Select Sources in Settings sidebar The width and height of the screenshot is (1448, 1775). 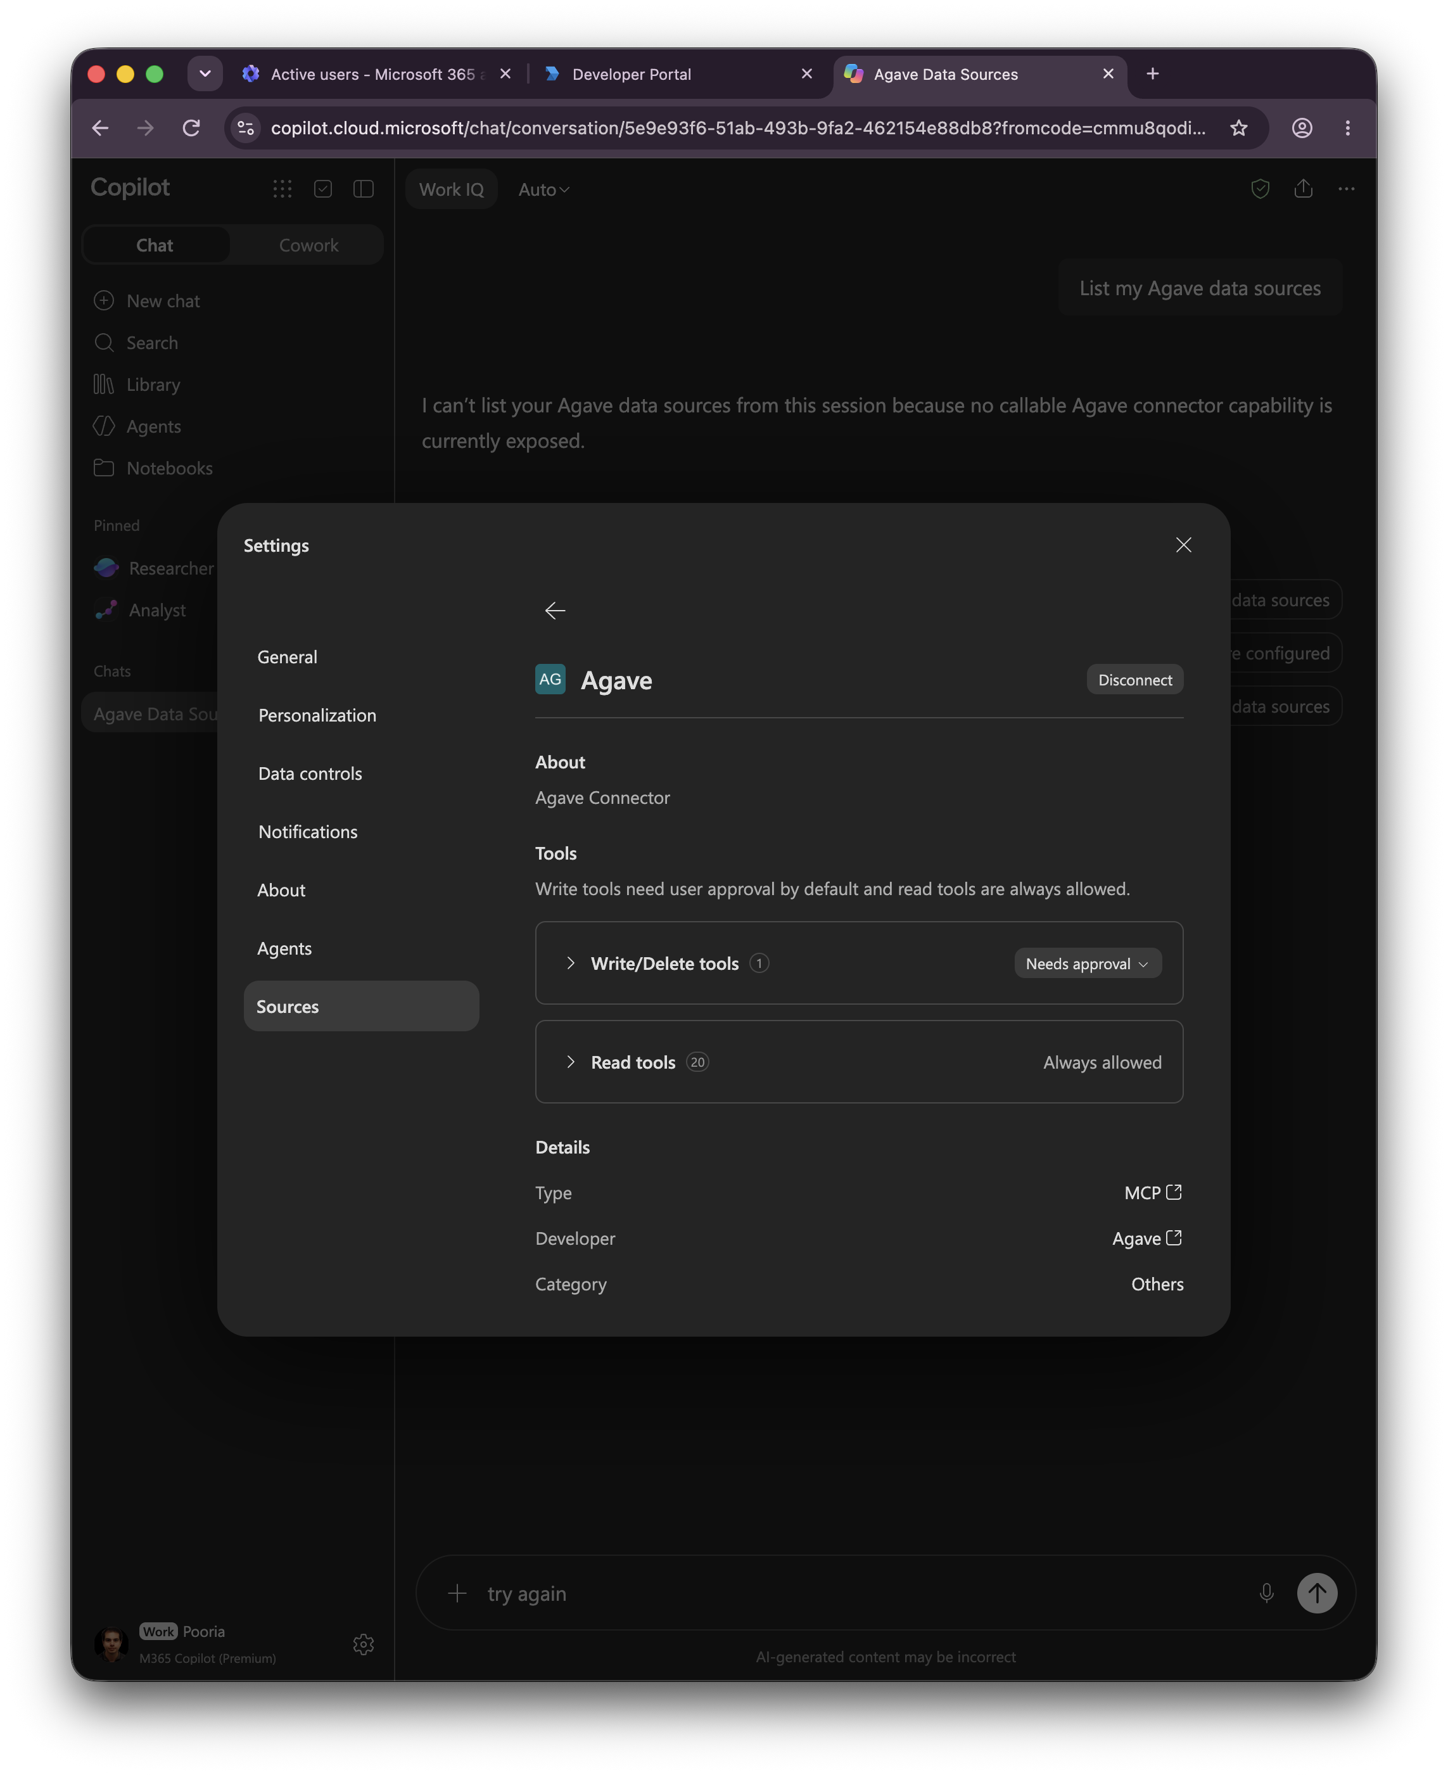point(361,1006)
